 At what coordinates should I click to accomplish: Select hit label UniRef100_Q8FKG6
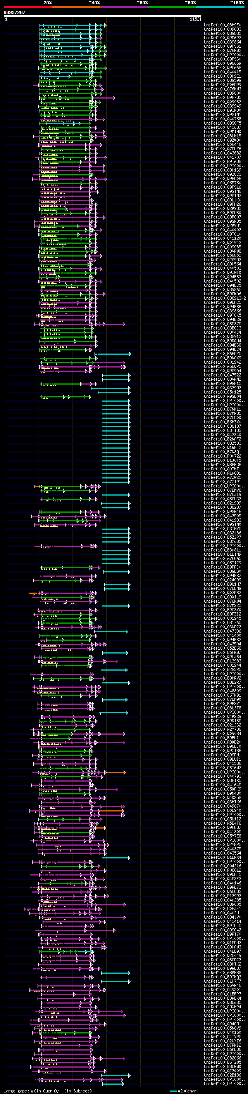(222, 465)
